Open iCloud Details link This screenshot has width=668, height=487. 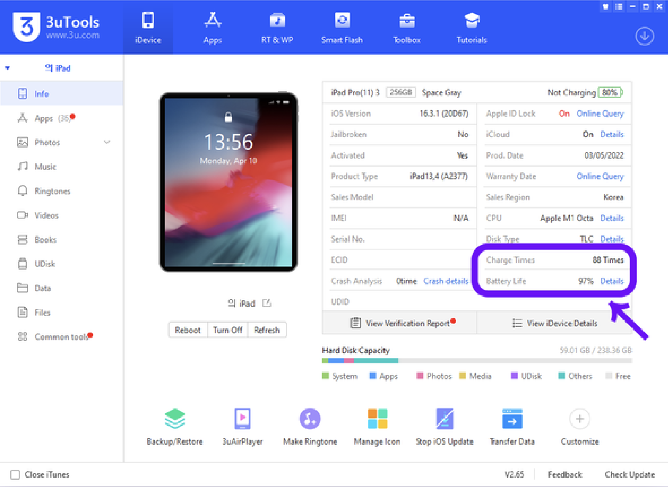[x=612, y=134]
